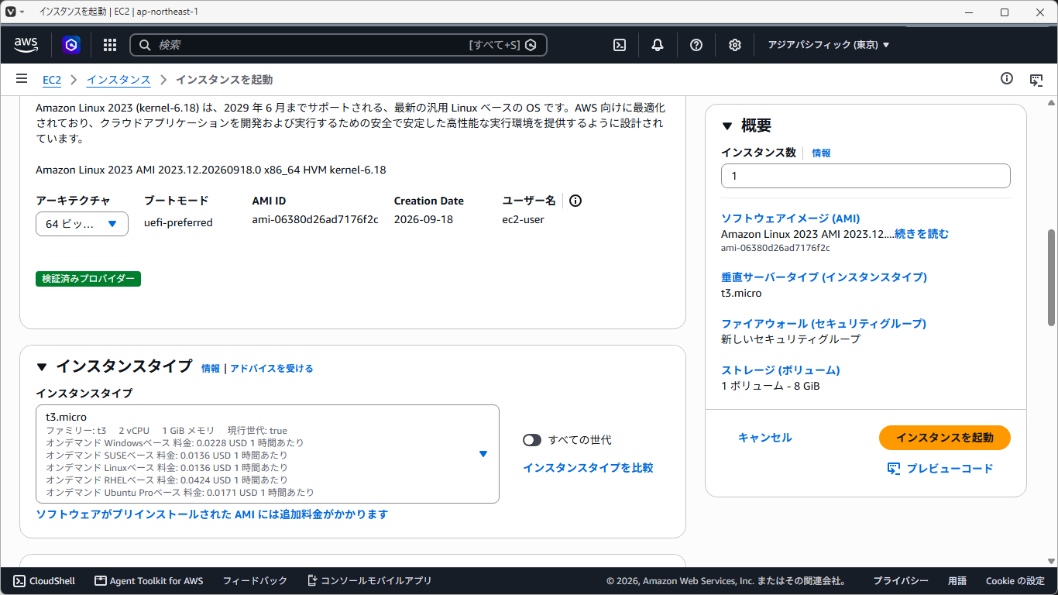Open プレビューコード
Image resolution: width=1058 pixels, height=595 pixels.
pyautogui.click(x=940, y=469)
